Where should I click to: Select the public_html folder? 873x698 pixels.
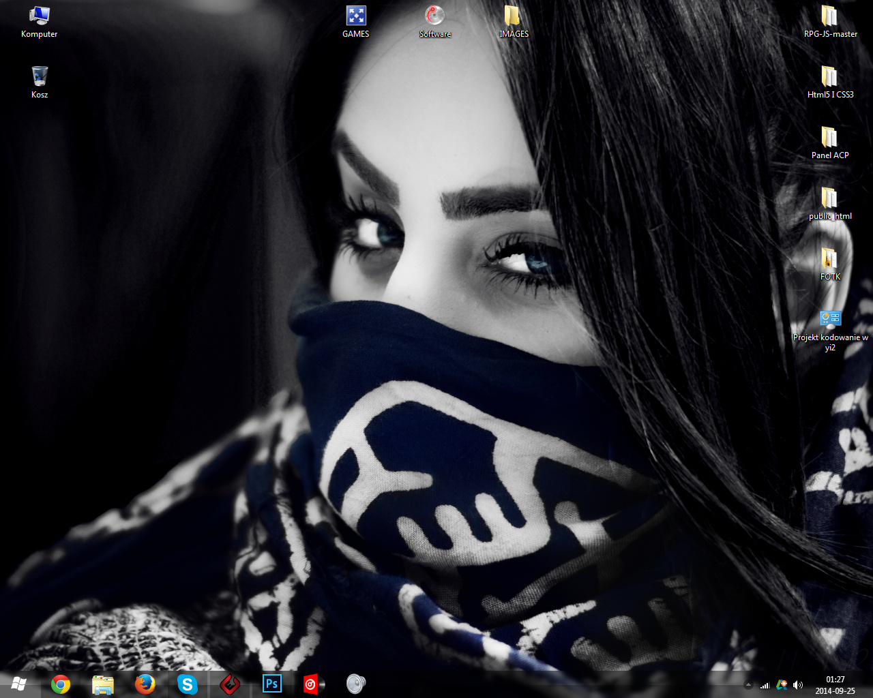click(830, 204)
